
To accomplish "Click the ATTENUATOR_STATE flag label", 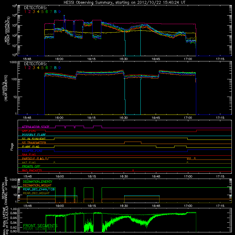I will (36, 127).
